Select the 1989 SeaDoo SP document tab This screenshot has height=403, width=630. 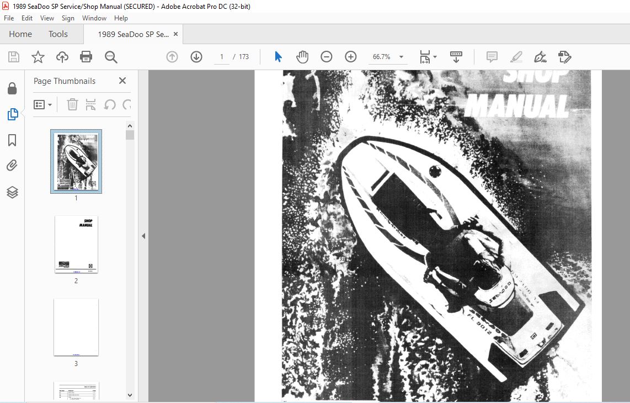click(133, 34)
